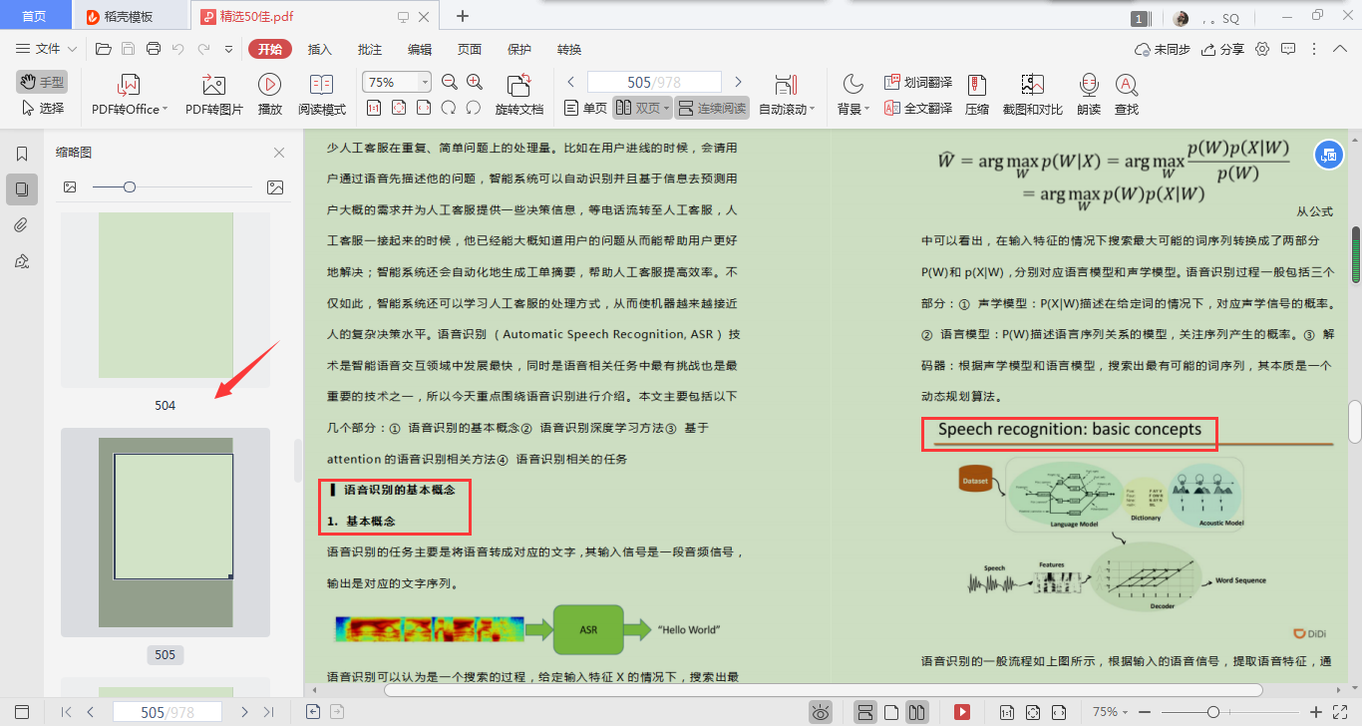This screenshot has height=726, width=1362.
Task: Adjust thumbnail size slider handle
Action: click(x=130, y=186)
